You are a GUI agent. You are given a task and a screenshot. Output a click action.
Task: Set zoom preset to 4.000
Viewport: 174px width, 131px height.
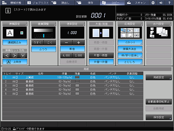point(66,55)
